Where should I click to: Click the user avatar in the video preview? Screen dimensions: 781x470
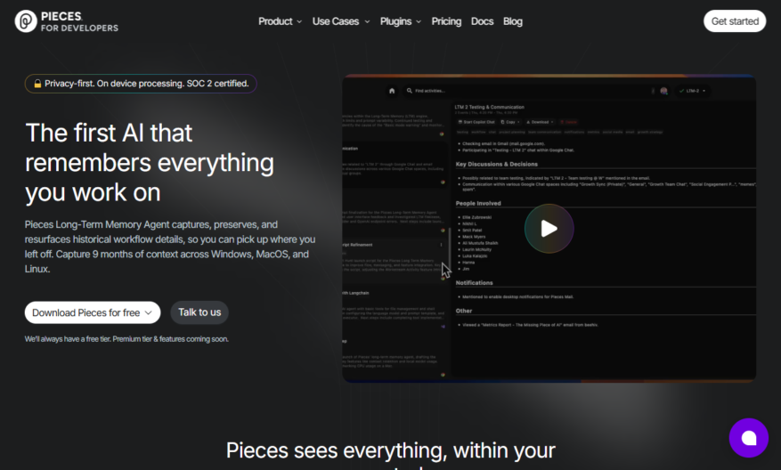point(663,91)
